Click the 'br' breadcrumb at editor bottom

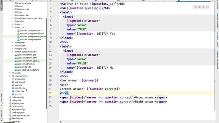61,122
